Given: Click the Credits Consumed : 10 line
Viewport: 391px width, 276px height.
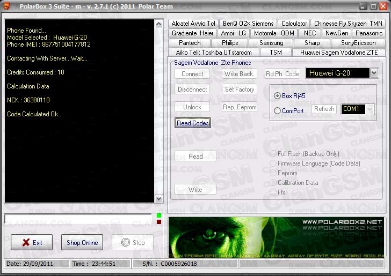Looking at the screenshot, I should 35,72.
